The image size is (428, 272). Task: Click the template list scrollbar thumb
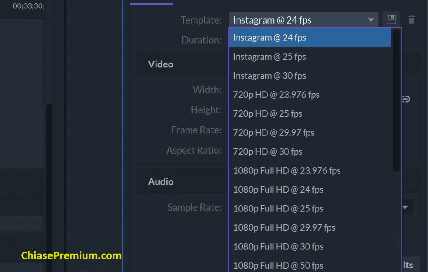tap(396, 100)
